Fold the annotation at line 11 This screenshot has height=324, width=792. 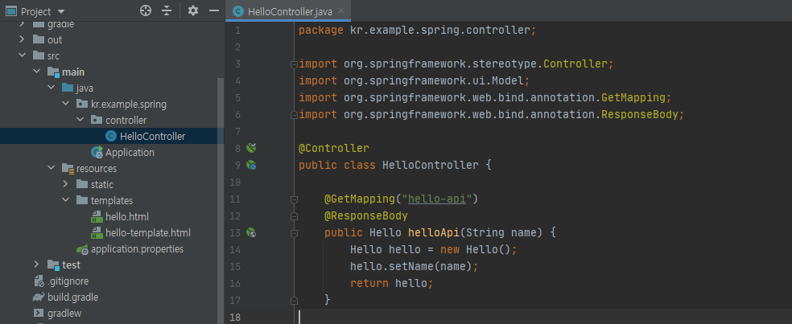point(294,199)
